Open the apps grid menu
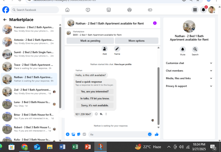Screen dimensions: 221x152 tap(195, 10)
